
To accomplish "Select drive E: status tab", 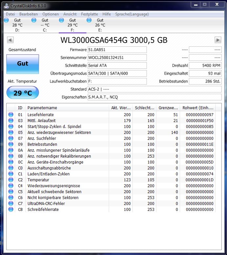I will (100, 25).
